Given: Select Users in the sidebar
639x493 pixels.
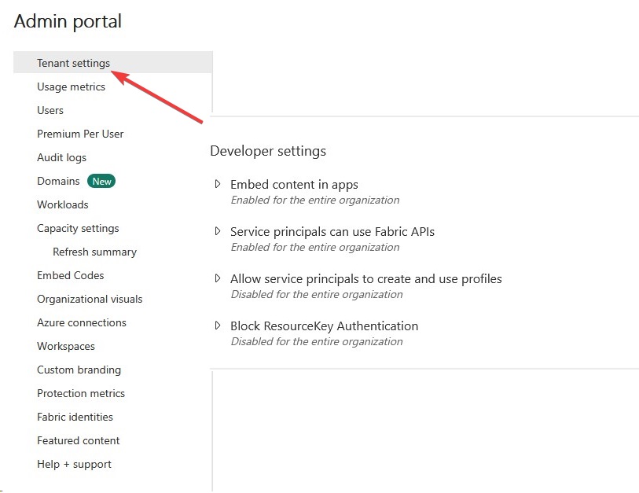Looking at the screenshot, I should click(x=50, y=110).
